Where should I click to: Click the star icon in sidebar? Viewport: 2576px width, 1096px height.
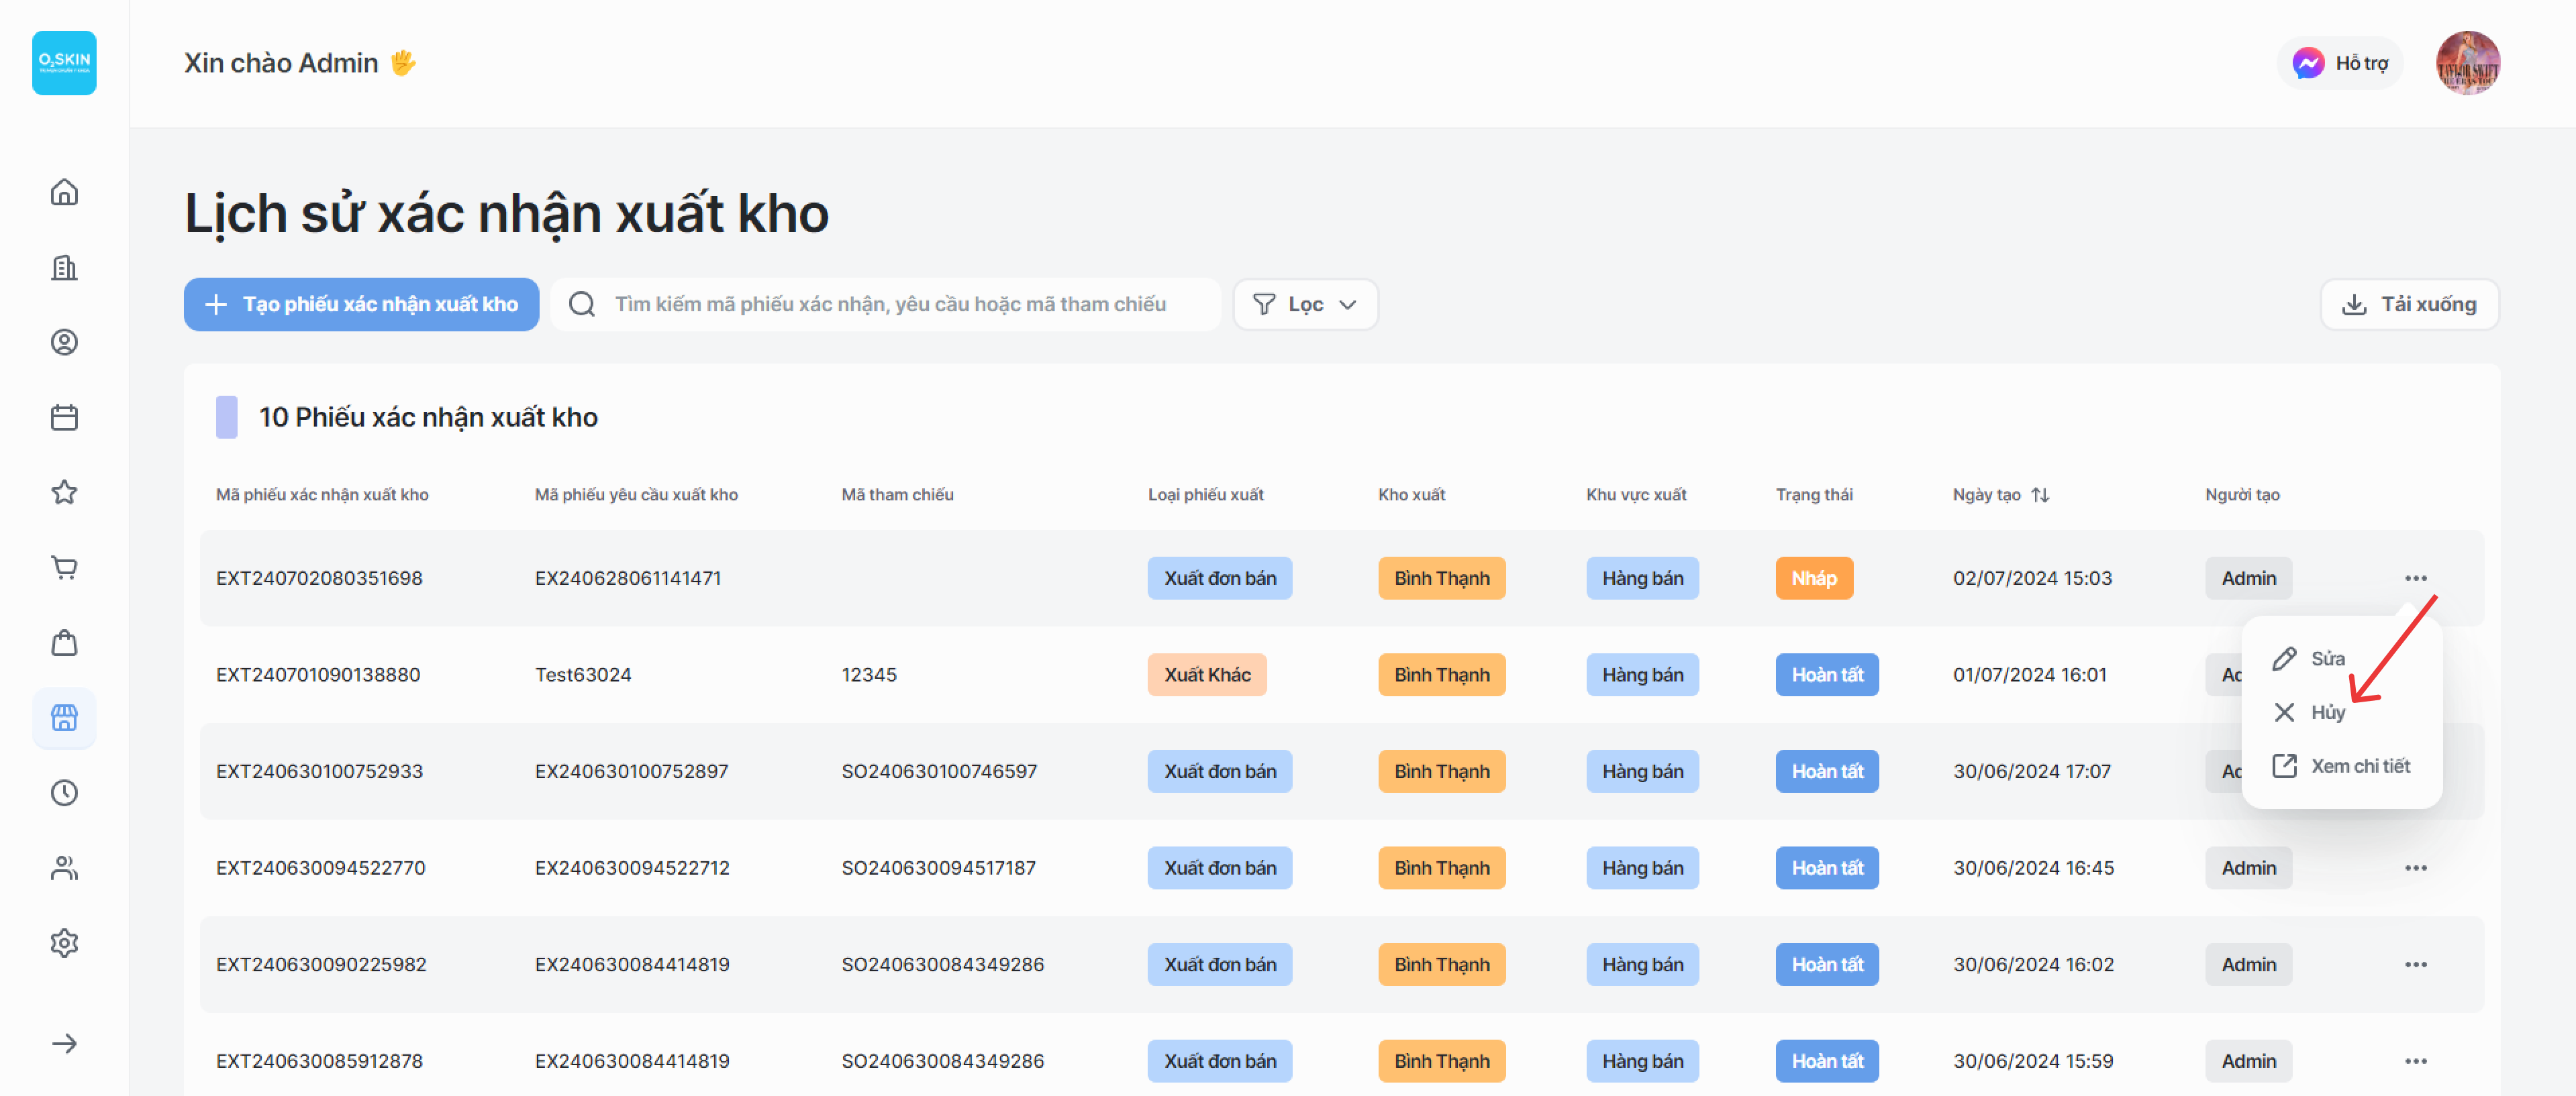tap(64, 492)
